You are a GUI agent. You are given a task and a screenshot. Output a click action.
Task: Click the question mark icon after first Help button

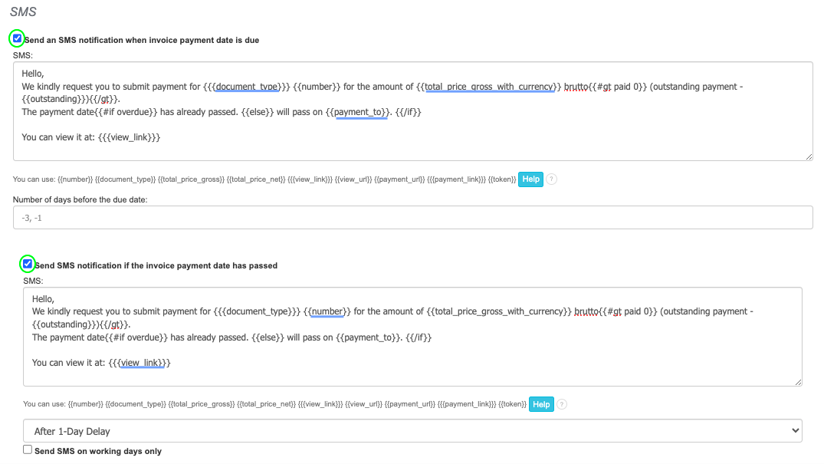click(551, 179)
